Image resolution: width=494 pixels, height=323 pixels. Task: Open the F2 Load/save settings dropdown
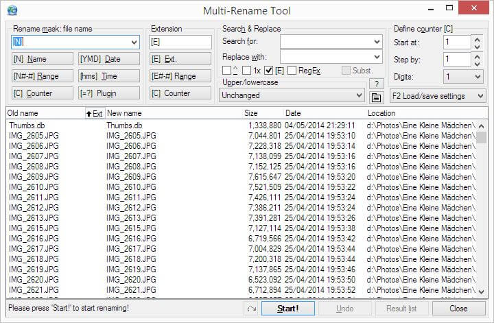click(x=438, y=96)
